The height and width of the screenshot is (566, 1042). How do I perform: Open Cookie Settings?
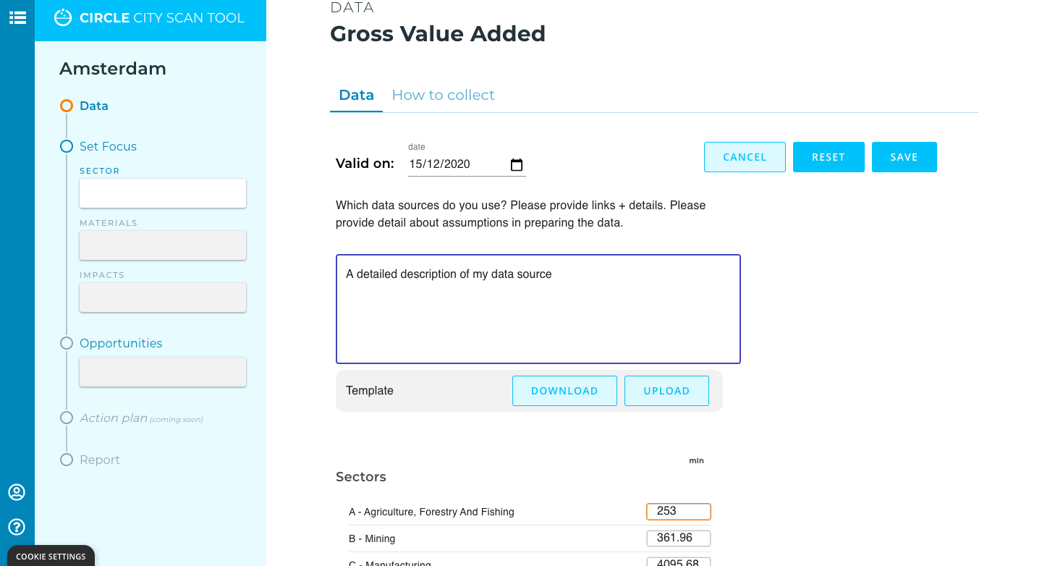51,556
